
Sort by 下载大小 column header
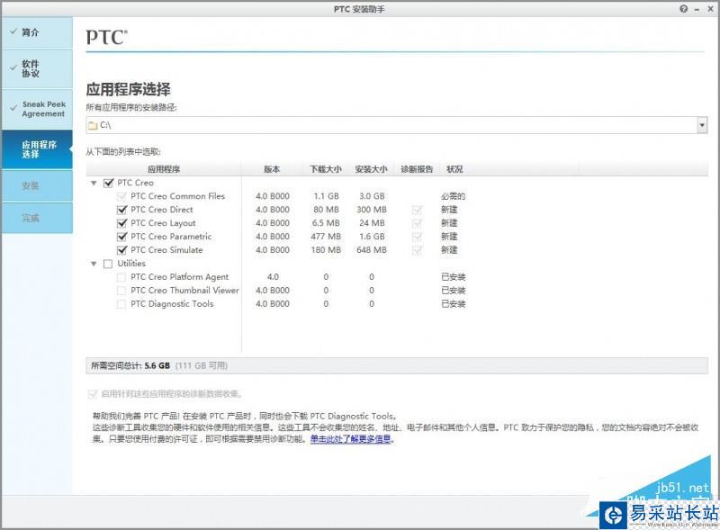pyautogui.click(x=326, y=169)
